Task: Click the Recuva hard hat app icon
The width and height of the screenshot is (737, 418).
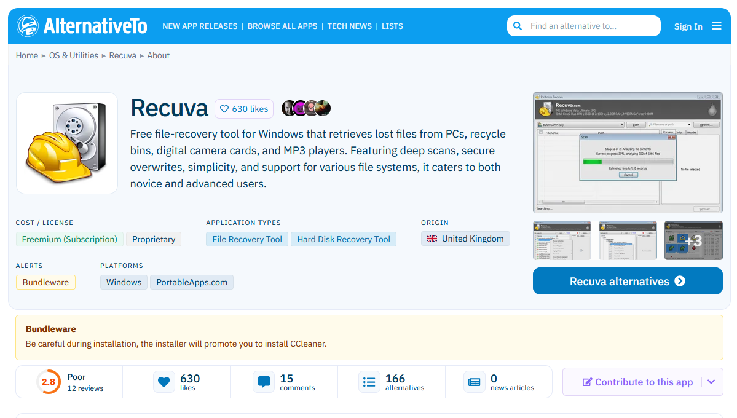Action: (67, 143)
